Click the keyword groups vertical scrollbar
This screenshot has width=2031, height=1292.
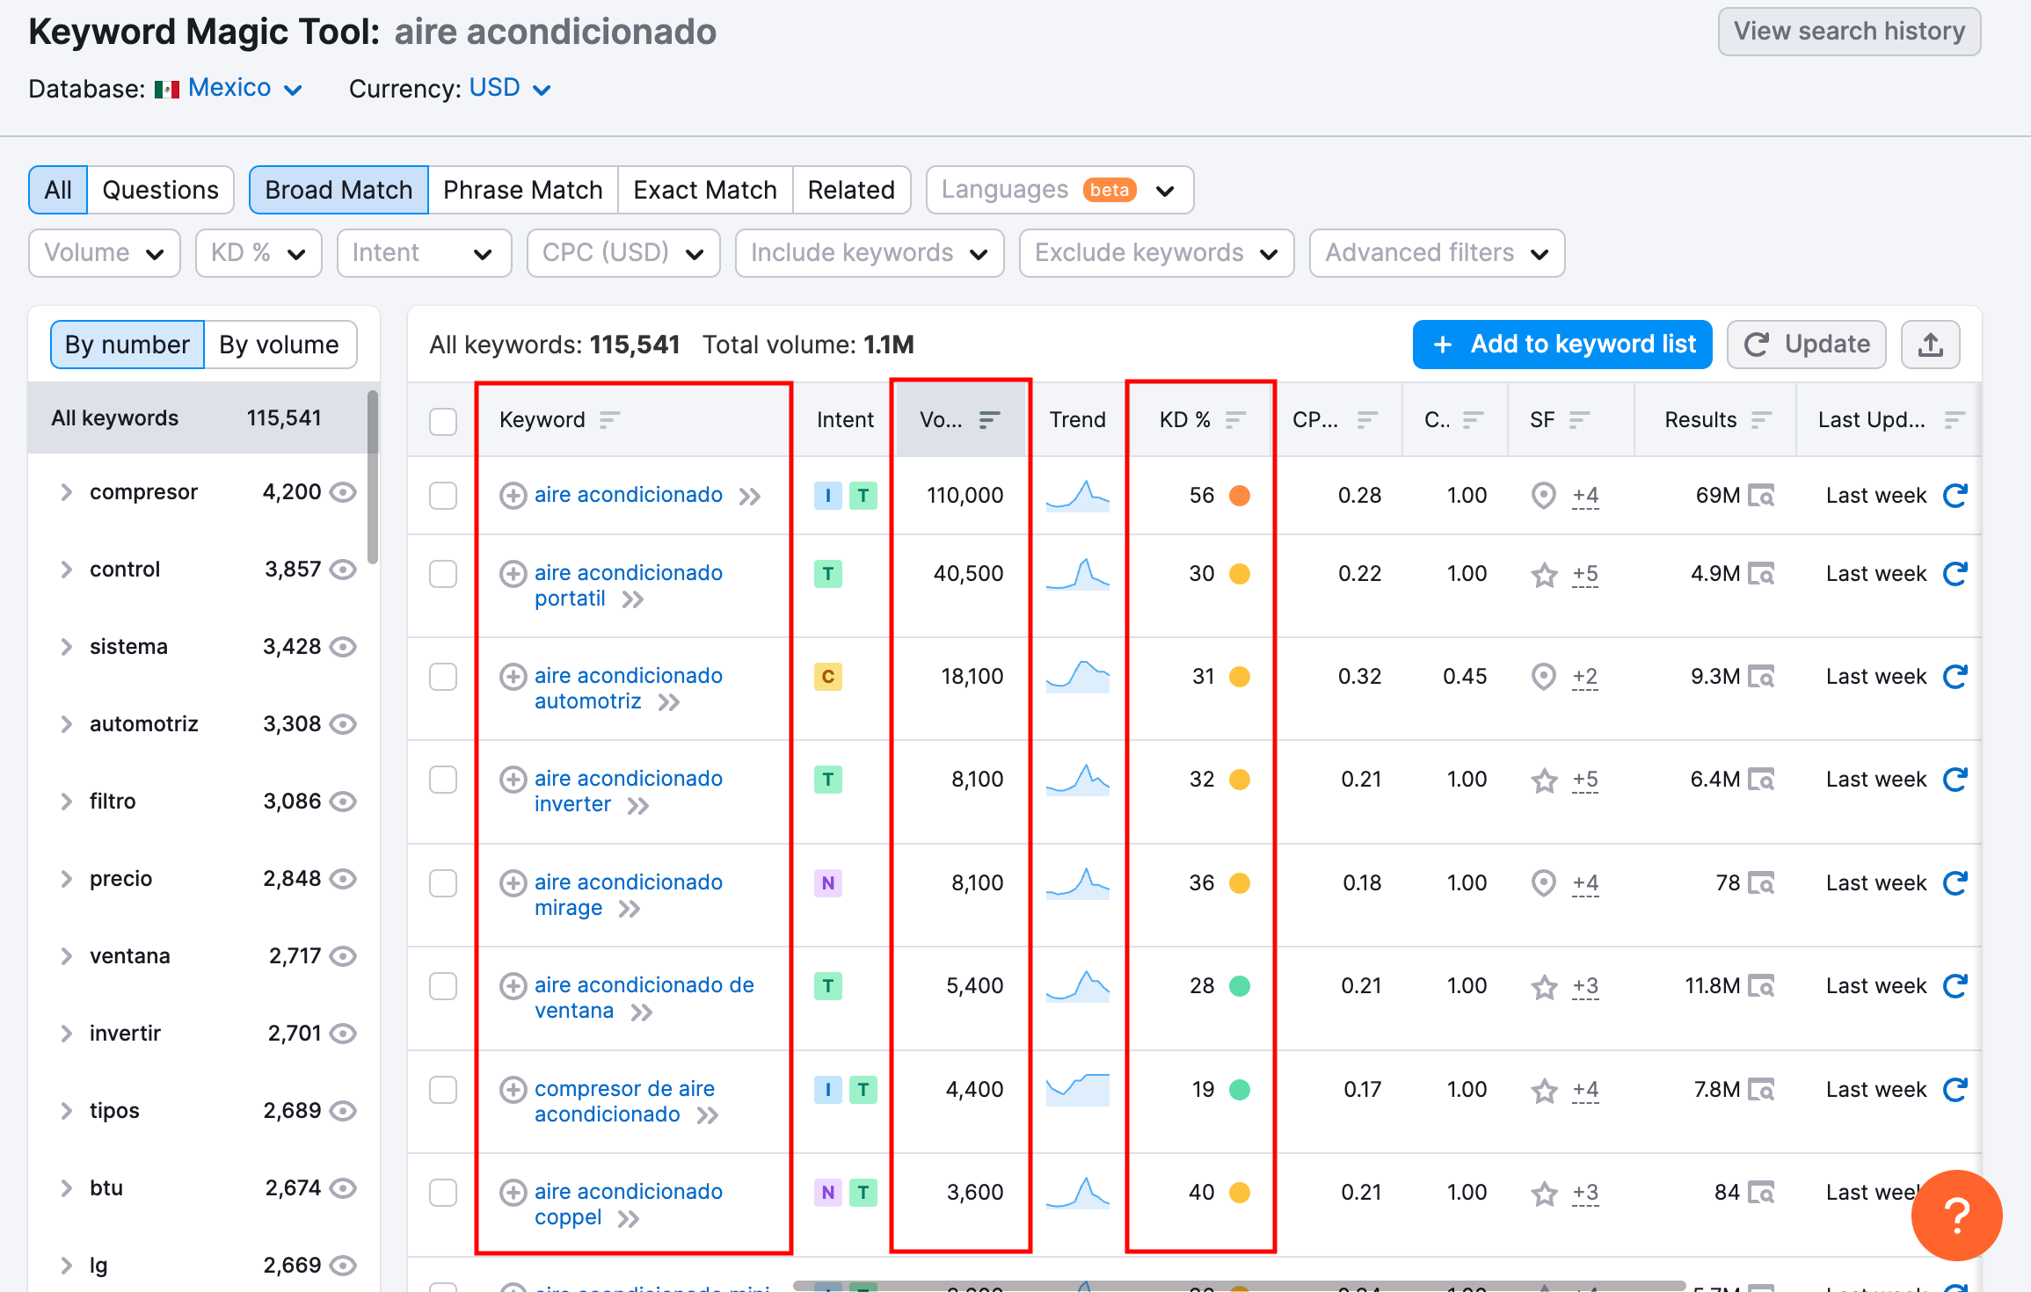click(x=373, y=479)
